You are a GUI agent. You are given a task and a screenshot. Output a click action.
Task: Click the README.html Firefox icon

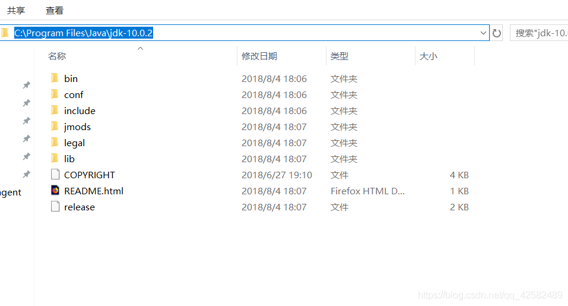(55, 190)
